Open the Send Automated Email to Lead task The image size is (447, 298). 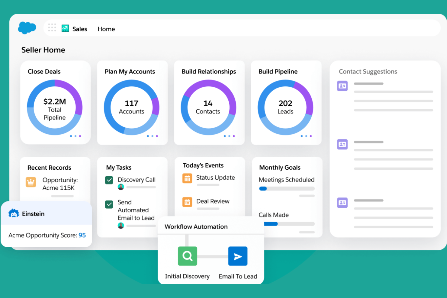click(x=136, y=210)
